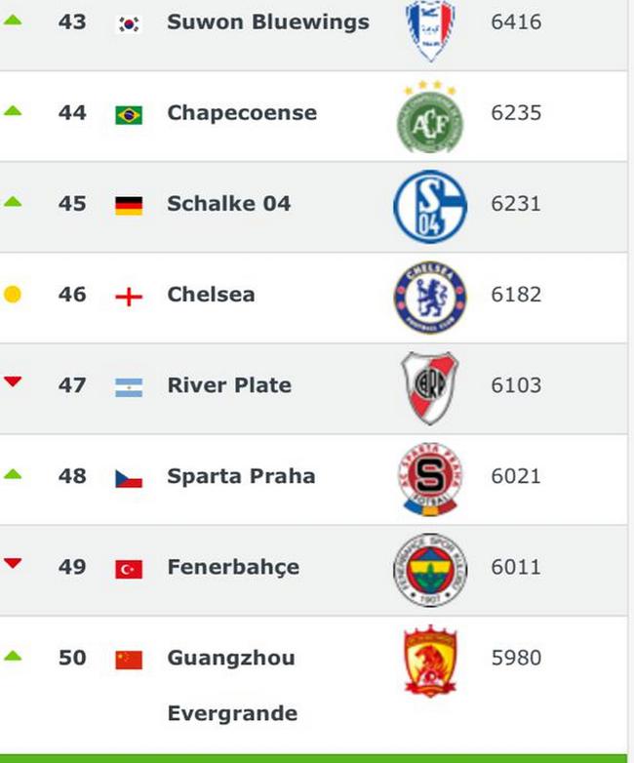Click the South Korea flag icon
The image size is (634, 763).
(129, 23)
